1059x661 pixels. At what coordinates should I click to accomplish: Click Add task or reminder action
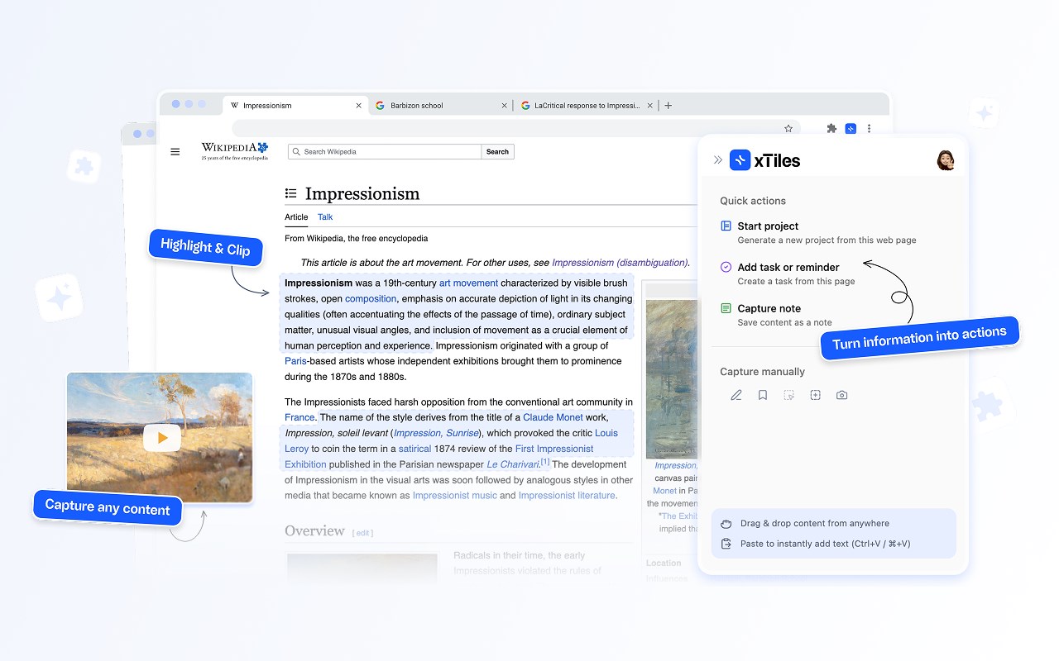(788, 273)
